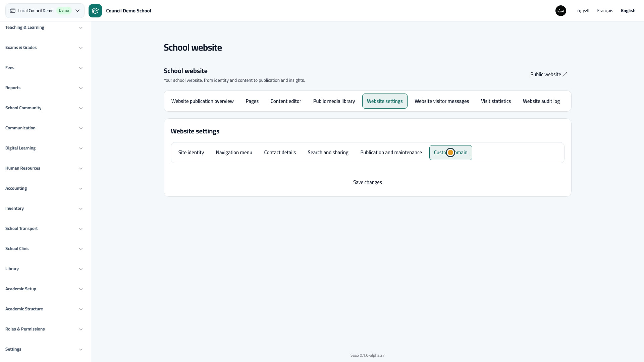Expand the Digital Learning section

[44, 148]
